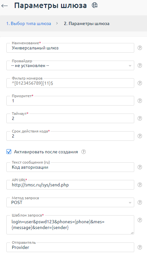The height and width of the screenshot is (255, 147).
Task: Click the Таймаут help question mark
Action: click(x=140, y=118)
